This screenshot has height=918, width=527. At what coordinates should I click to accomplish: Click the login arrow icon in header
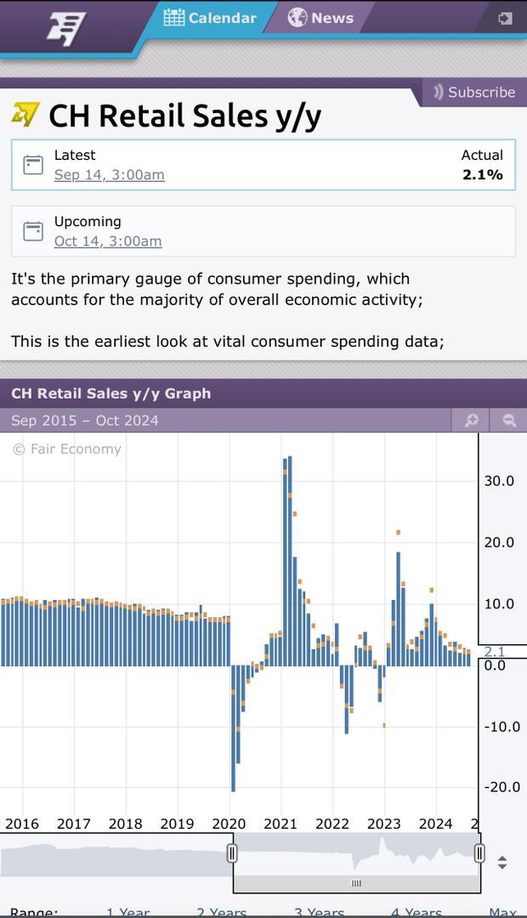pos(505,18)
